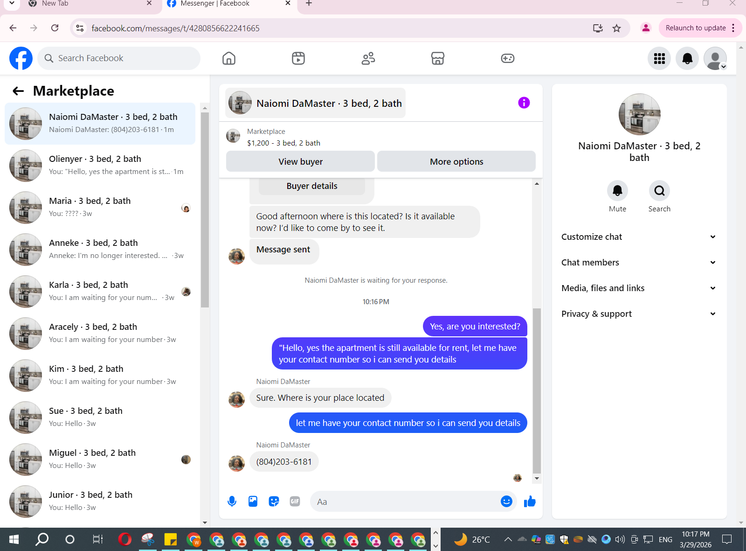Open the Gaming controller icon

[508, 58]
